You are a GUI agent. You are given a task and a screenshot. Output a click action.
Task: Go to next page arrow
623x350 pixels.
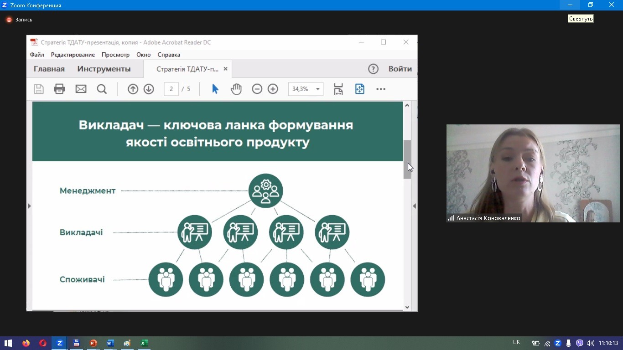point(149,89)
